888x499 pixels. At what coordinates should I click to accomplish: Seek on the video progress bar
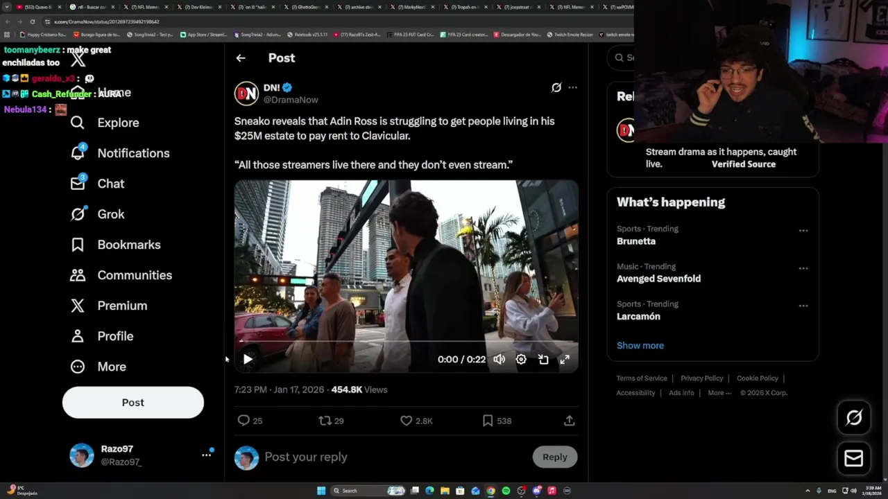(x=406, y=341)
